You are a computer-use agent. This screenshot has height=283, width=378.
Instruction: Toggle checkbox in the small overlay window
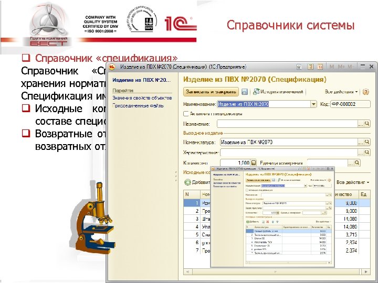click(x=247, y=190)
